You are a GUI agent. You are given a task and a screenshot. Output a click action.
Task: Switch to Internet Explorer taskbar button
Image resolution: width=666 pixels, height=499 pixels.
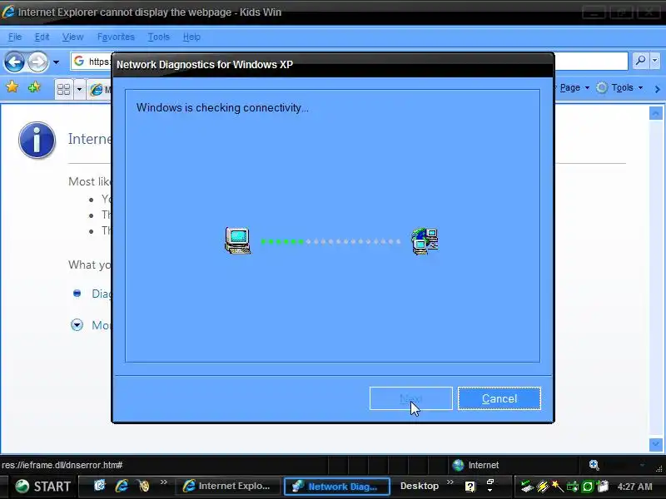[227, 487]
